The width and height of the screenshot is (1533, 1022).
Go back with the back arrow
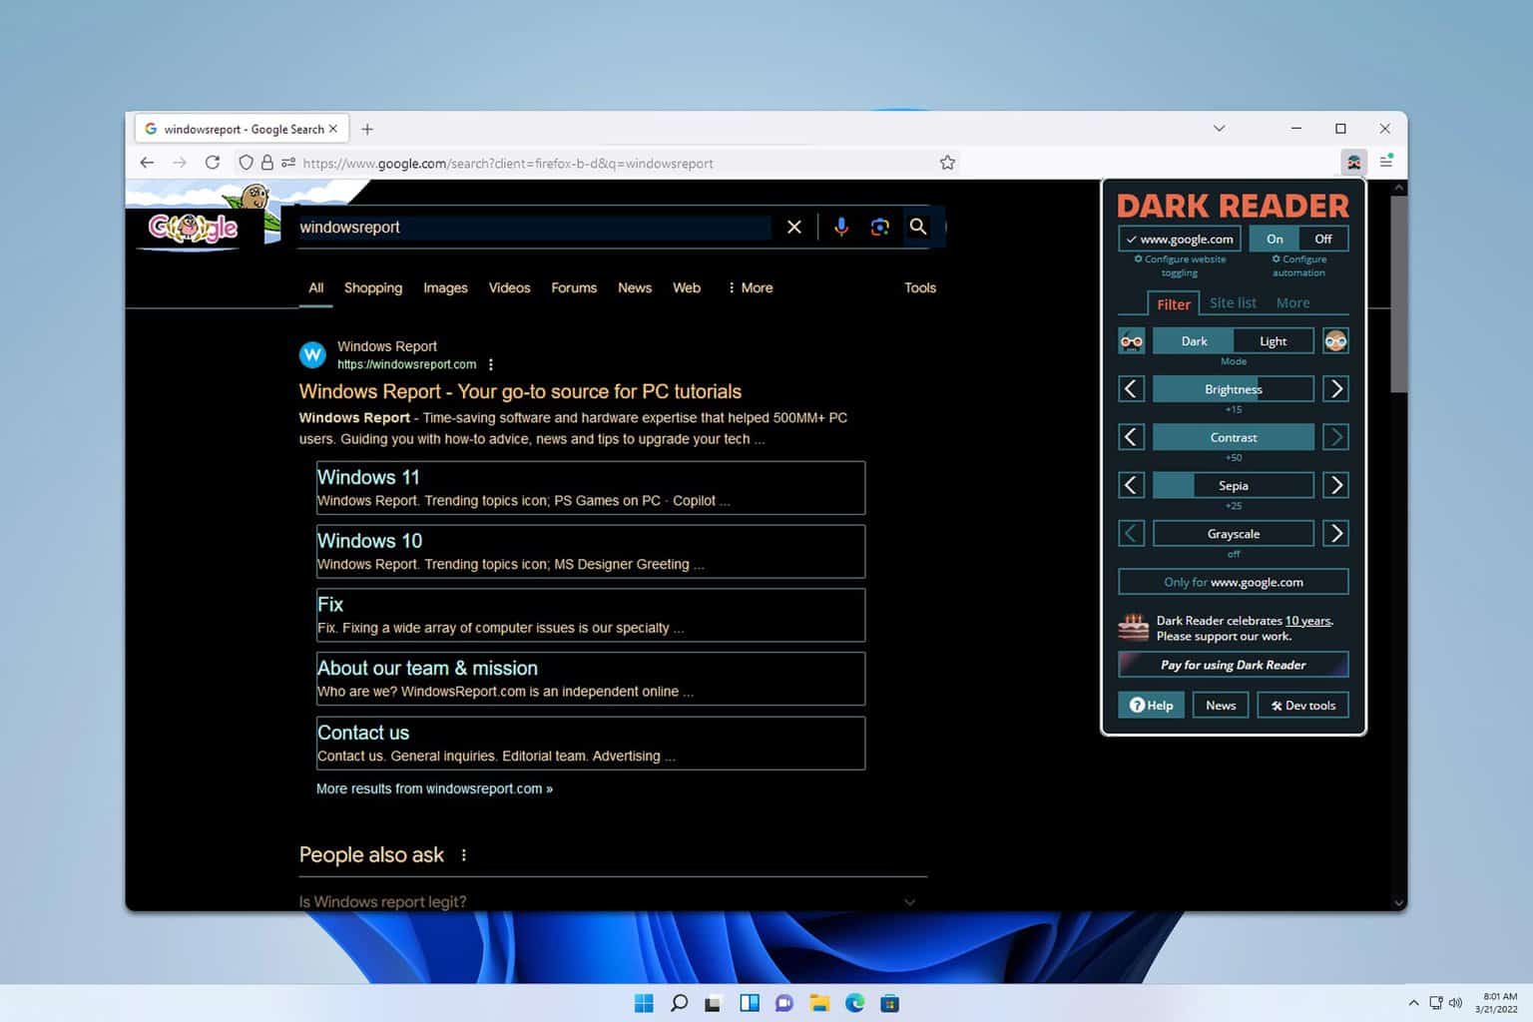[147, 163]
